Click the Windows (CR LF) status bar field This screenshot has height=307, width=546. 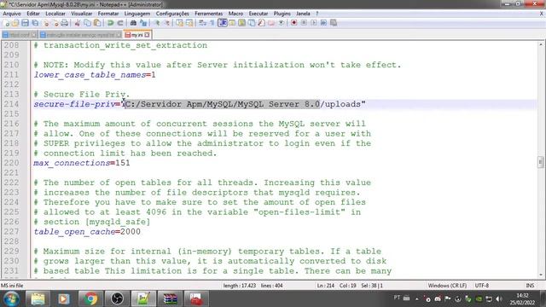447,286
